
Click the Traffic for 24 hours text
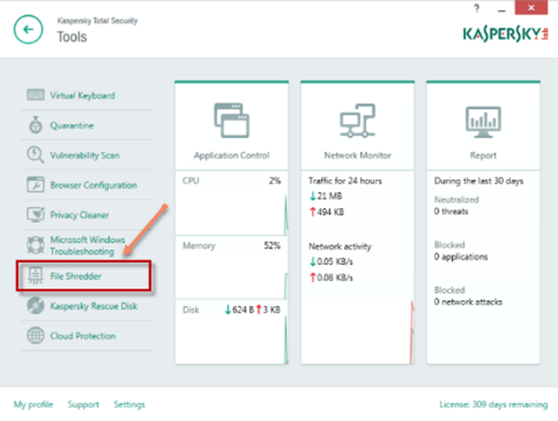pos(345,181)
